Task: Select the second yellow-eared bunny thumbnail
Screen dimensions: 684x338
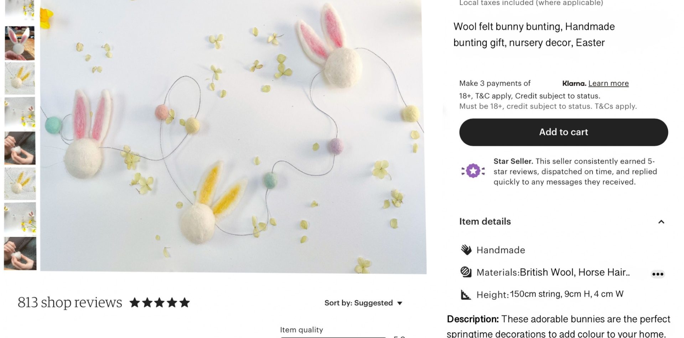Action: (x=20, y=184)
